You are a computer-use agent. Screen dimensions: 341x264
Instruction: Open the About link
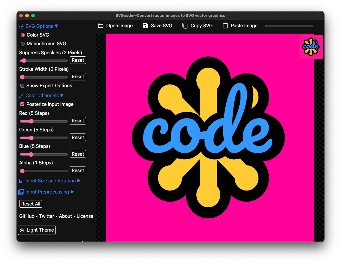(65, 216)
